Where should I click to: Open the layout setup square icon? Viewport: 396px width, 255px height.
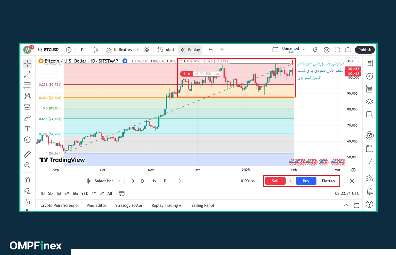[x=275, y=50]
